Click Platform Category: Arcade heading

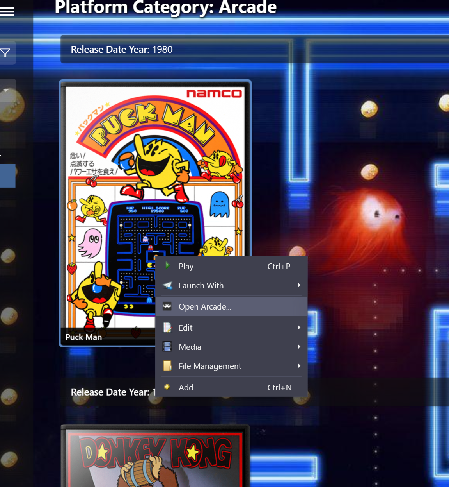coord(166,7)
